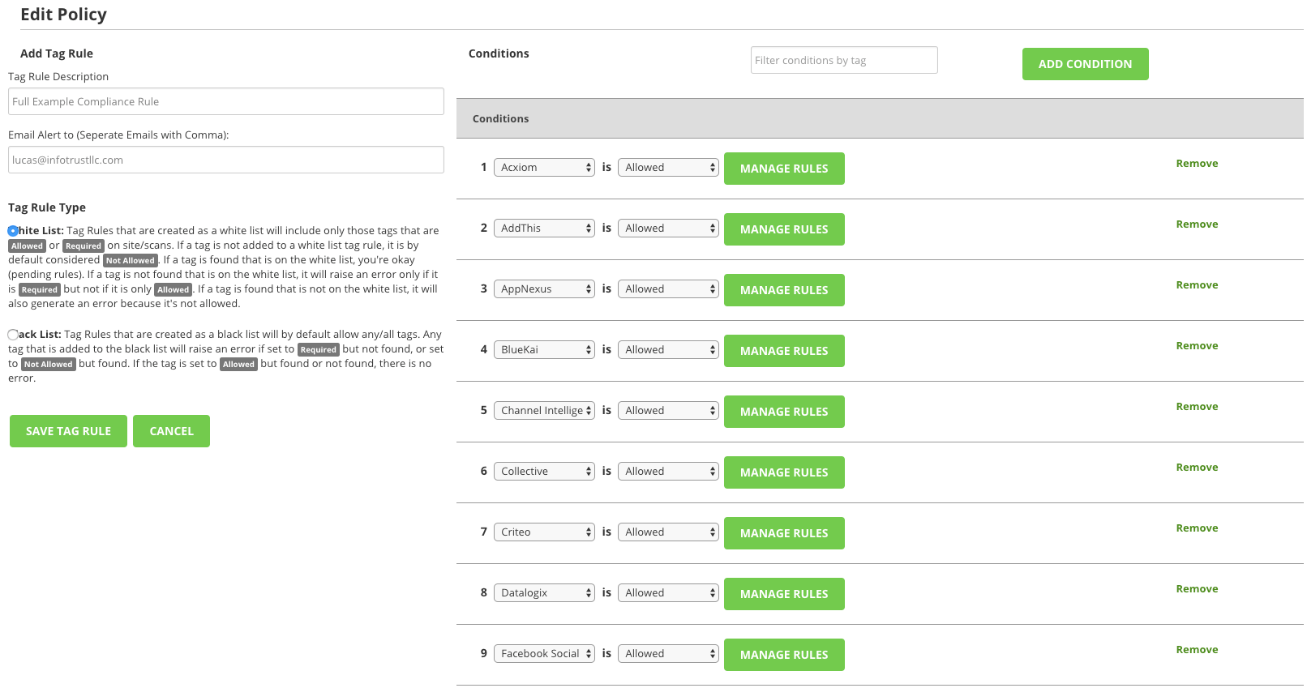Image resolution: width=1307 pixels, height=688 pixels.
Task: Focus the Filter conditions by tag field
Action: pos(844,60)
